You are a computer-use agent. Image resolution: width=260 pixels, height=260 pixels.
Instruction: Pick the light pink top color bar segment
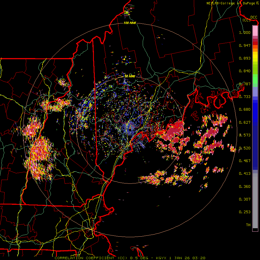point(255,31)
